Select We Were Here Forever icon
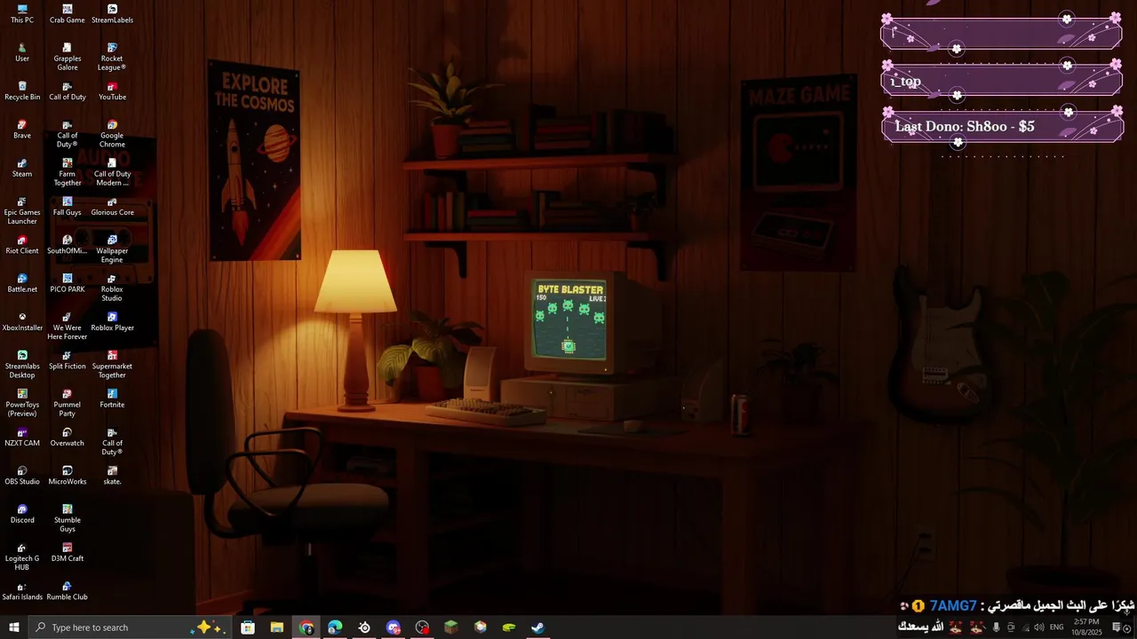Screen dimensions: 1137x639 68,326
